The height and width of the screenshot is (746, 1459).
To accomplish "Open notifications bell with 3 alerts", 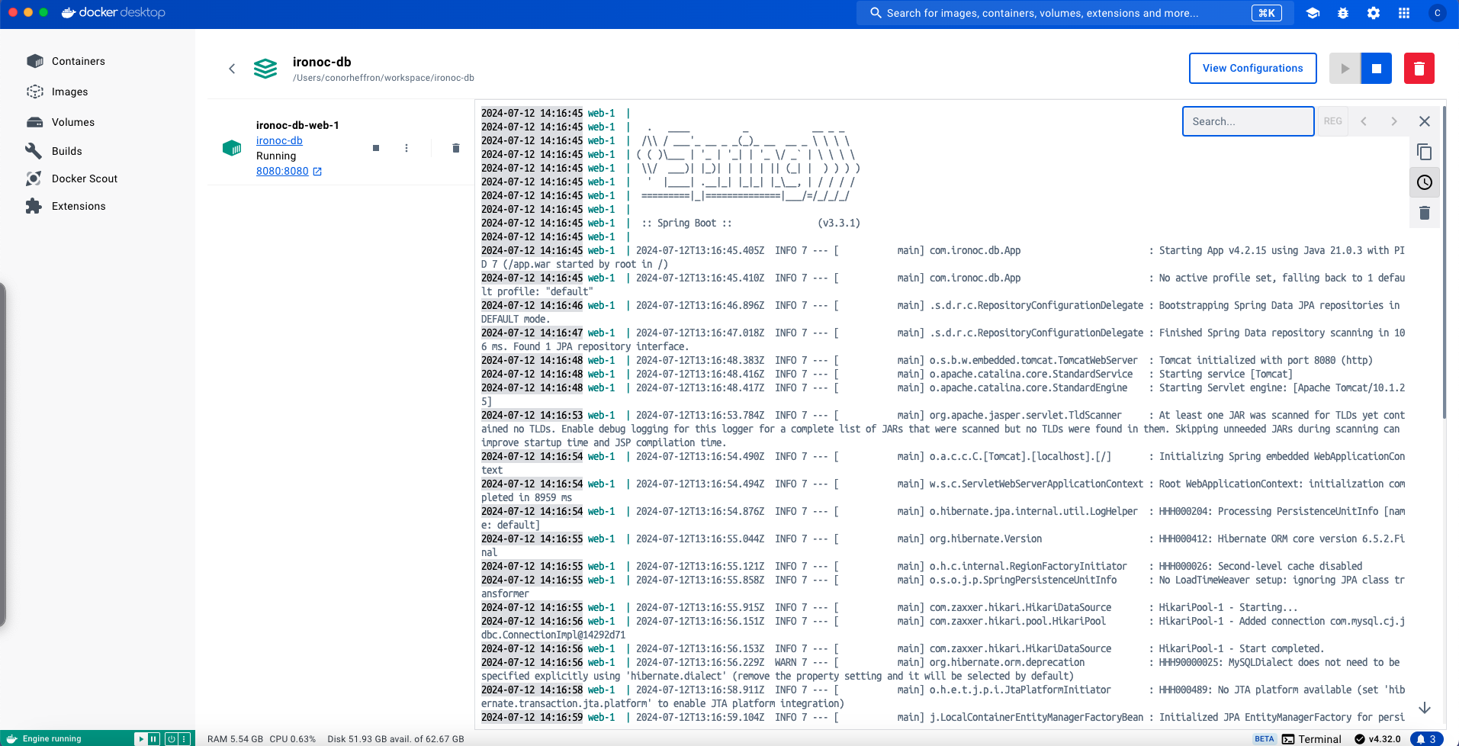I will 1426,739.
